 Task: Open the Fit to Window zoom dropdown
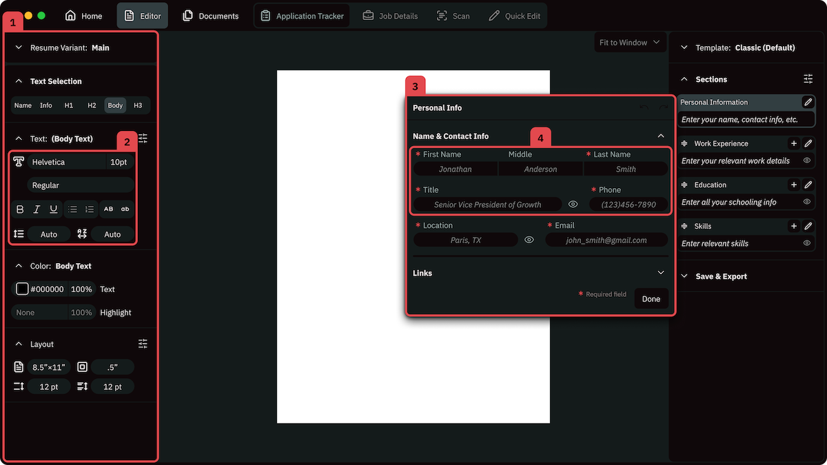coord(630,42)
